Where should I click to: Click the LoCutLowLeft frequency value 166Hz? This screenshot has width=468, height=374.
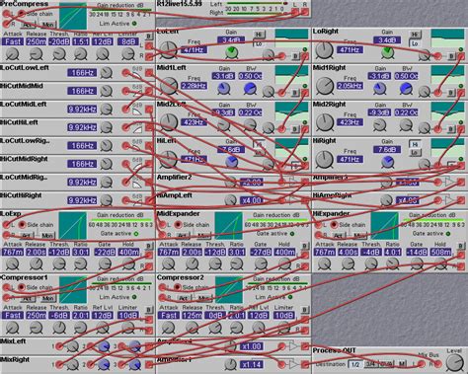click(x=82, y=73)
